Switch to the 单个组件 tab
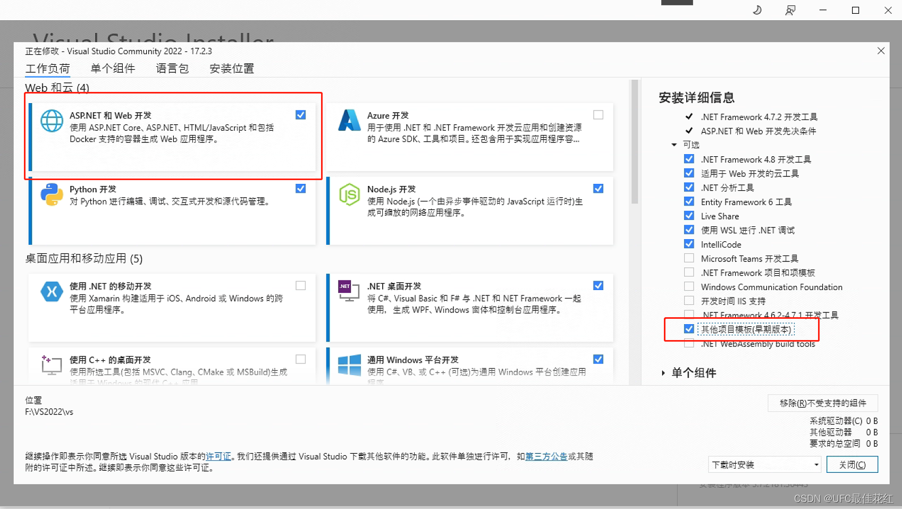Screen dimensions: 902x509 tap(113, 69)
